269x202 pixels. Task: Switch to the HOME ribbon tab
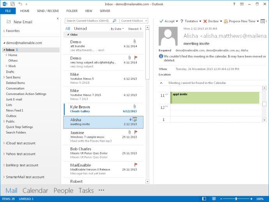click(25, 11)
